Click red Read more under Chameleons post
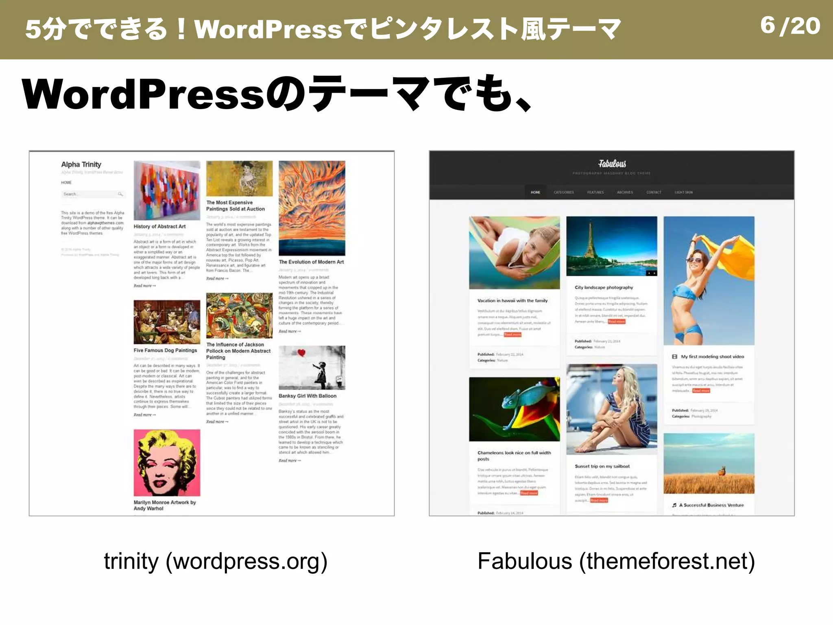Image resolution: width=833 pixels, height=625 pixels. [x=529, y=493]
